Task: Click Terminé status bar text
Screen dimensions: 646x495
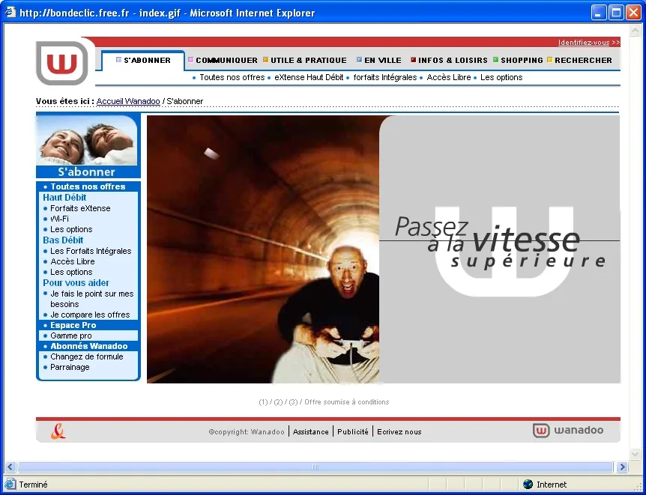Action: [x=34, y=485]
